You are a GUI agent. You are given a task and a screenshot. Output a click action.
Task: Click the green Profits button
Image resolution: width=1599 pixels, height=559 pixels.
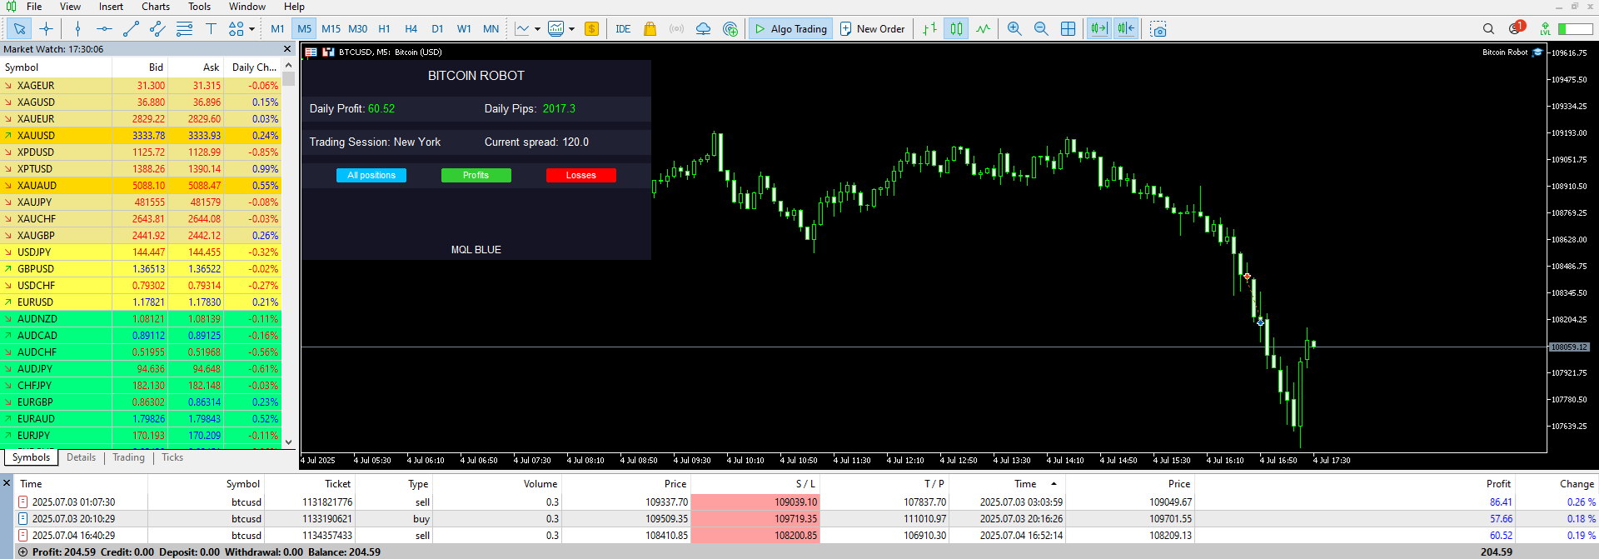pos(476,175)
